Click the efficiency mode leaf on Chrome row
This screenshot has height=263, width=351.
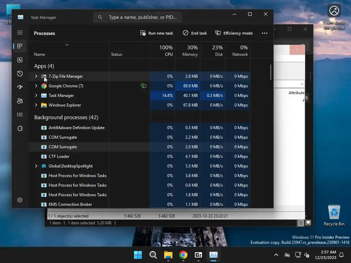coord(144,86)
